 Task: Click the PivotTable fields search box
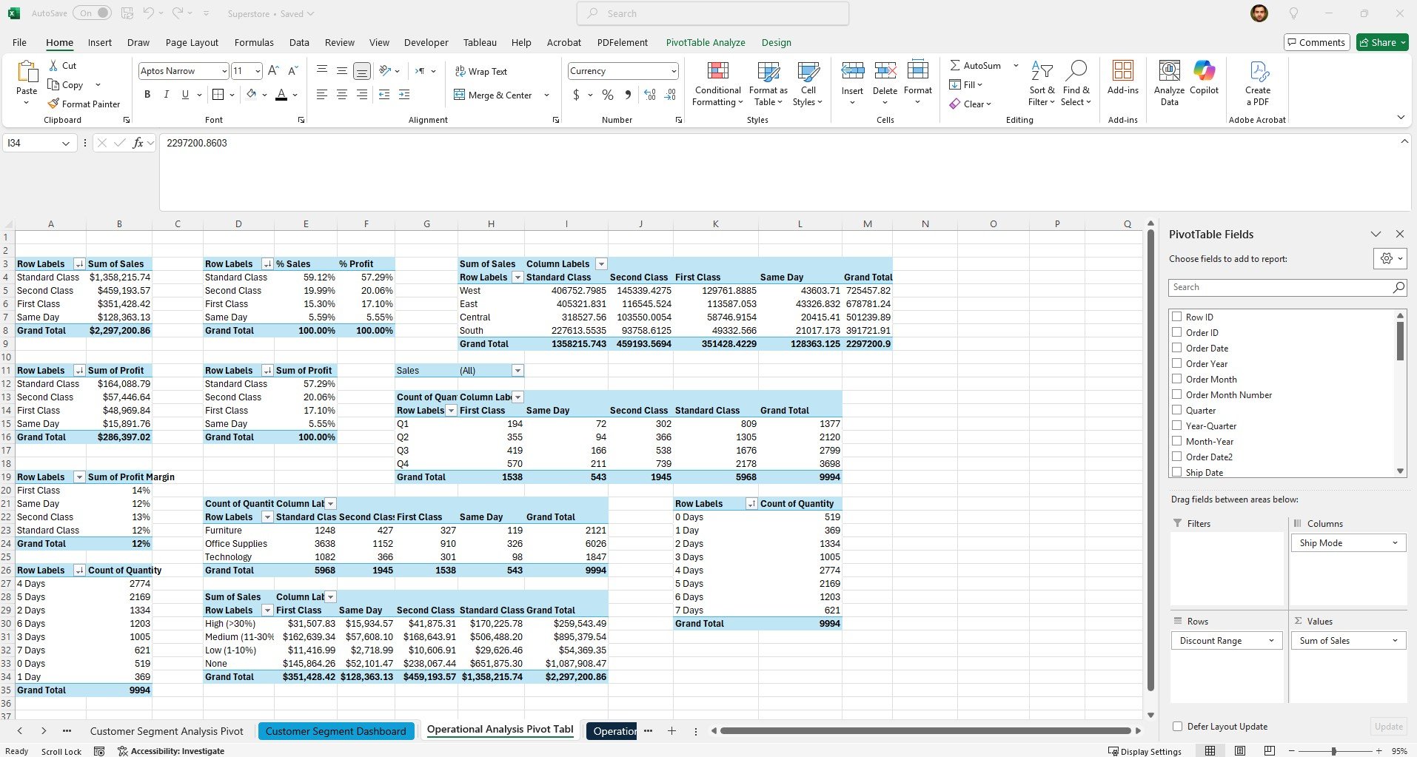click(x=1287, y=287)
